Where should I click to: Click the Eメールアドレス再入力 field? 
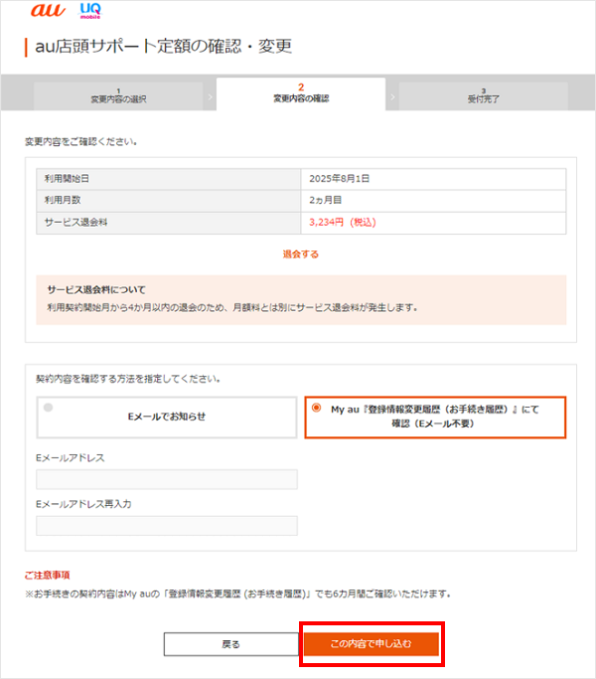pyautogui.click(x=167, y=526)
